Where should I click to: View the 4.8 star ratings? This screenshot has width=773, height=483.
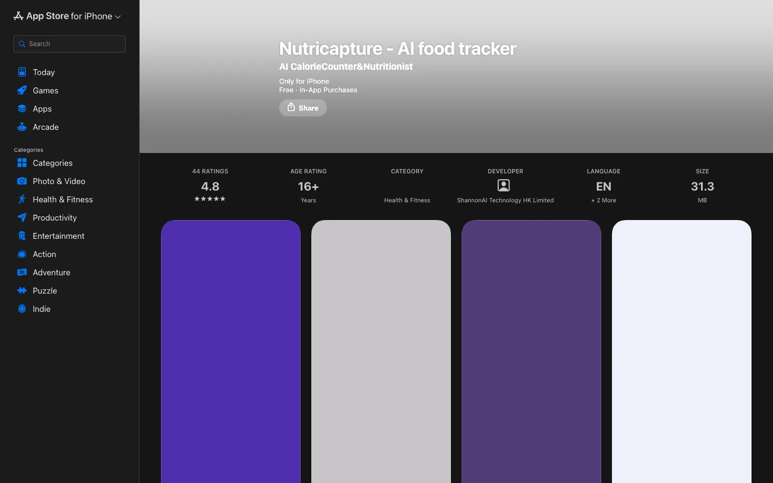[x=210, y=186]
